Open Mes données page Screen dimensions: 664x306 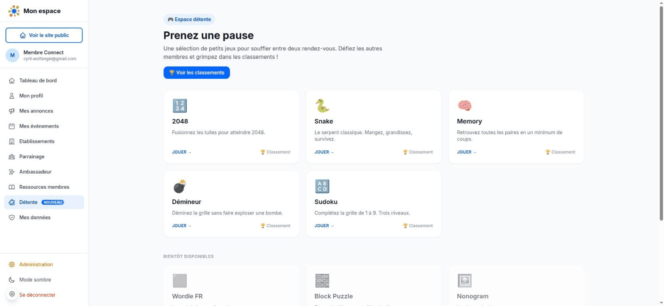(x=44, y=218)
